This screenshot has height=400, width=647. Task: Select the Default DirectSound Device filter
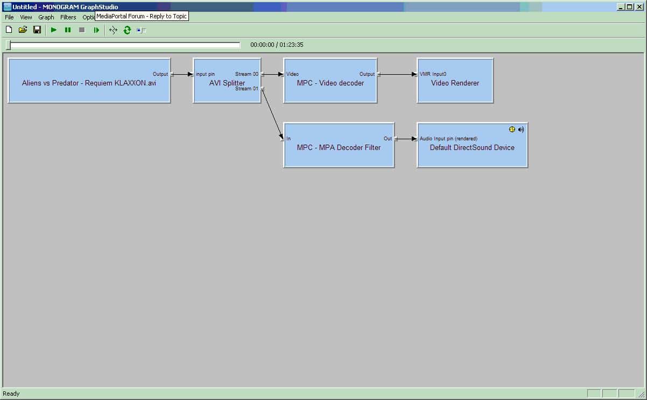click(472, 145)
